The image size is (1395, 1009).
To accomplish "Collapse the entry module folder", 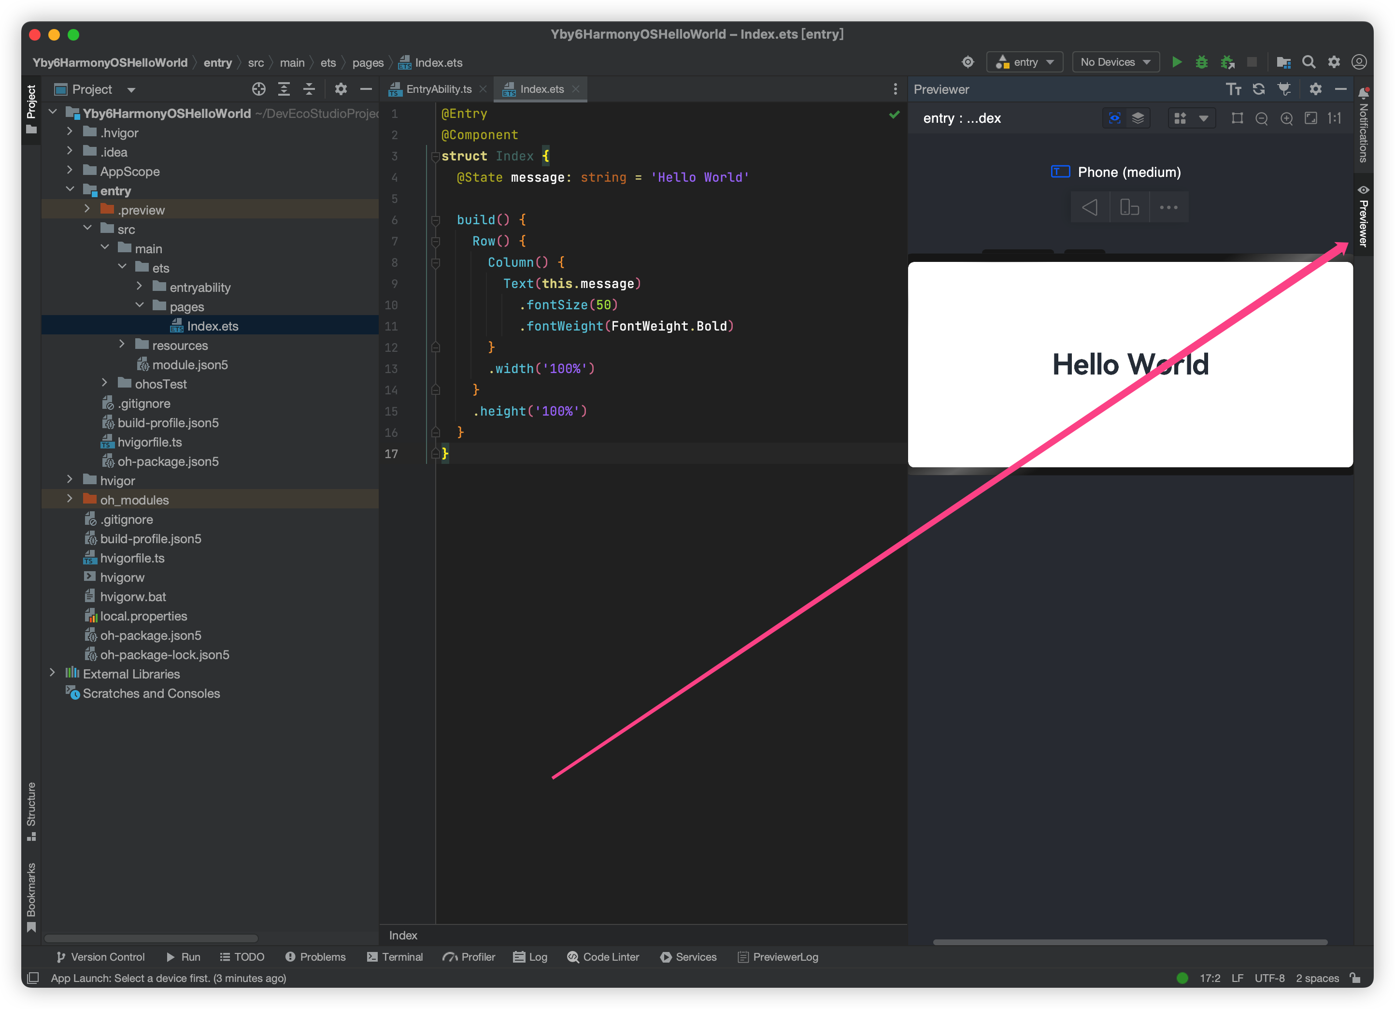I will [x=70, y=190].
